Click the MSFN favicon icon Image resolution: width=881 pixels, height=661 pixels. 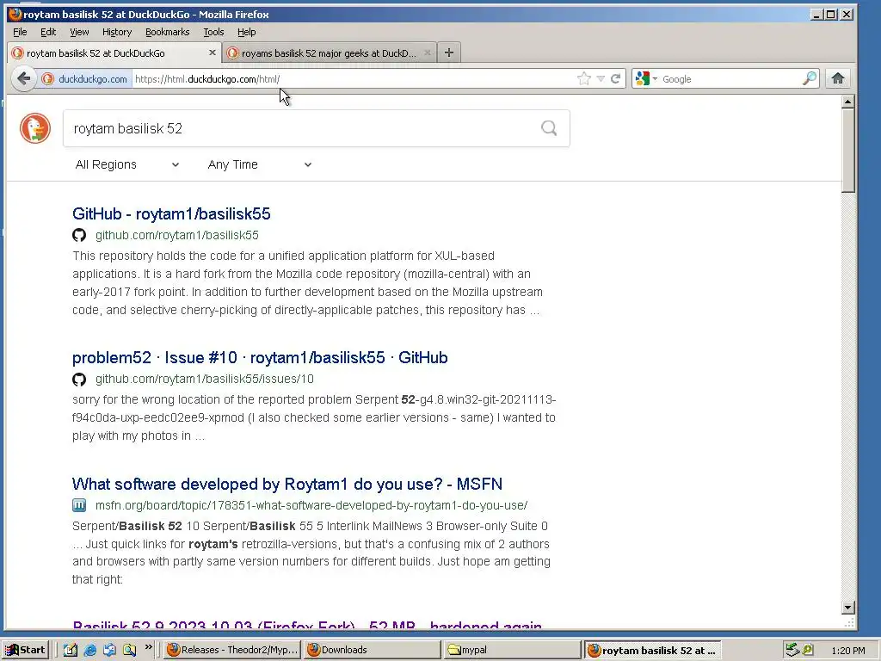79,505
